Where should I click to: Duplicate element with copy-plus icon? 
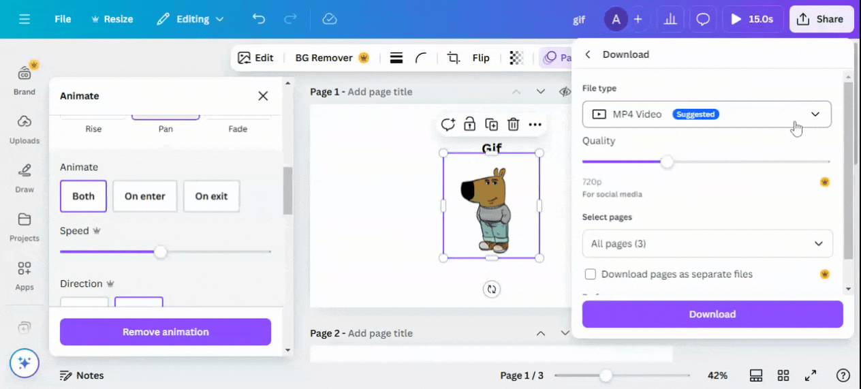click(491, 124)
